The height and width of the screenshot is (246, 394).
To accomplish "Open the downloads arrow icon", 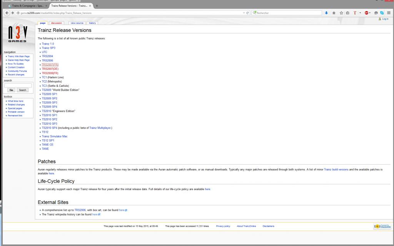I will click(326, 13).
